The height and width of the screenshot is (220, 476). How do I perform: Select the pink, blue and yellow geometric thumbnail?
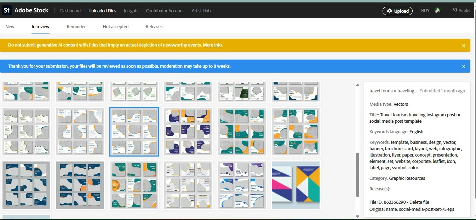click(296, 185)
